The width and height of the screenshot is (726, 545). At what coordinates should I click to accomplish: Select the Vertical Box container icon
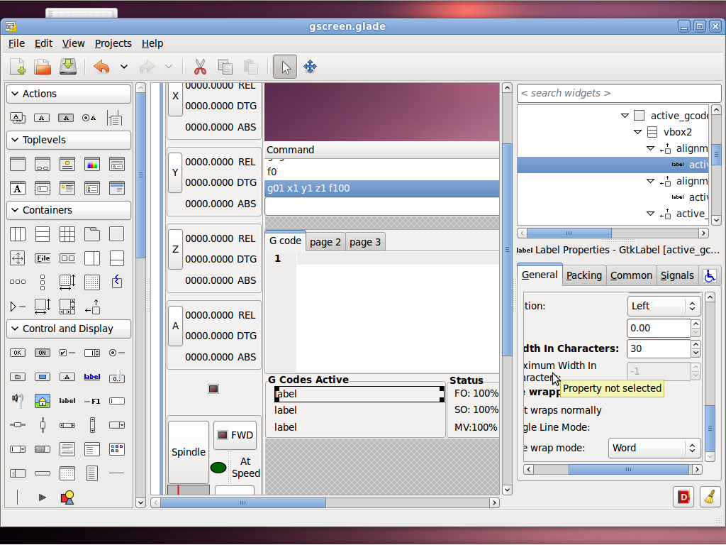pyautogui.click(x=43, y=234)
